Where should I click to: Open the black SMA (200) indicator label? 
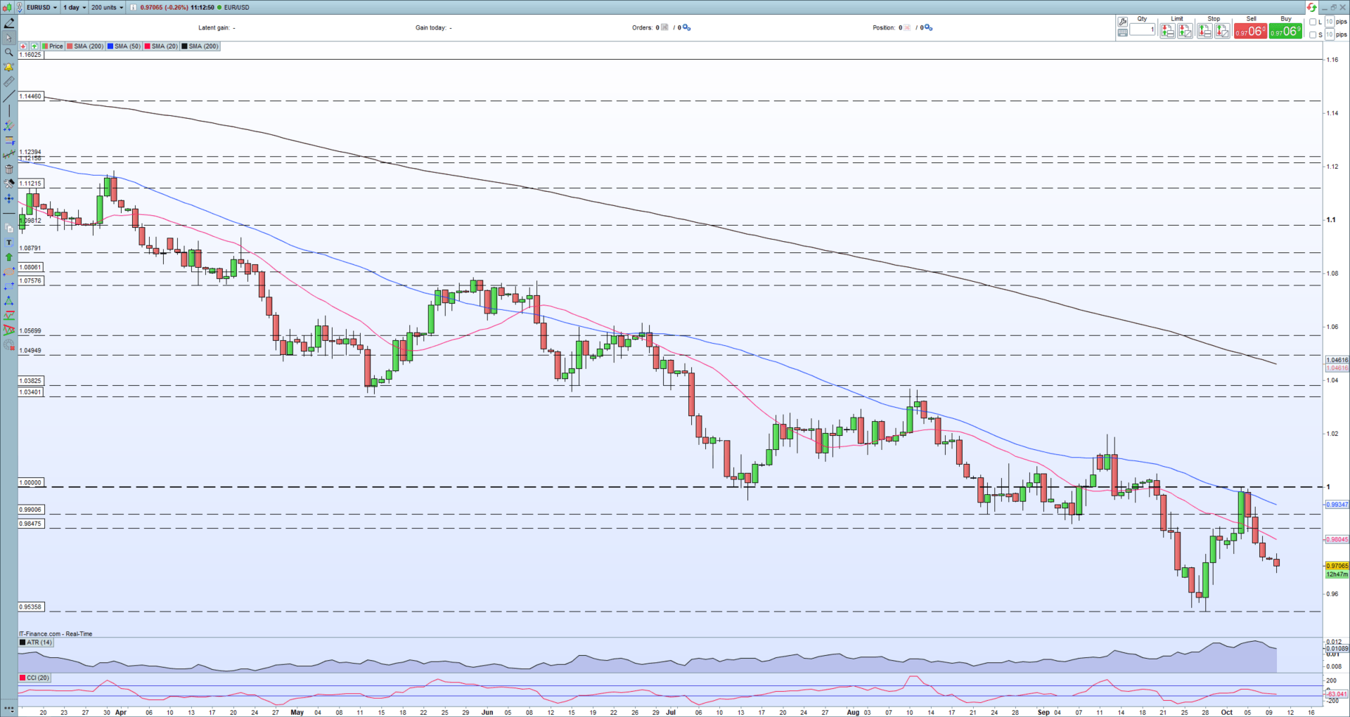(x=200, y=46)
